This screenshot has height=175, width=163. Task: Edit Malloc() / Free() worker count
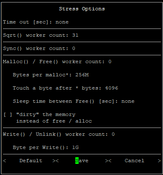click(x=110, y=61)
